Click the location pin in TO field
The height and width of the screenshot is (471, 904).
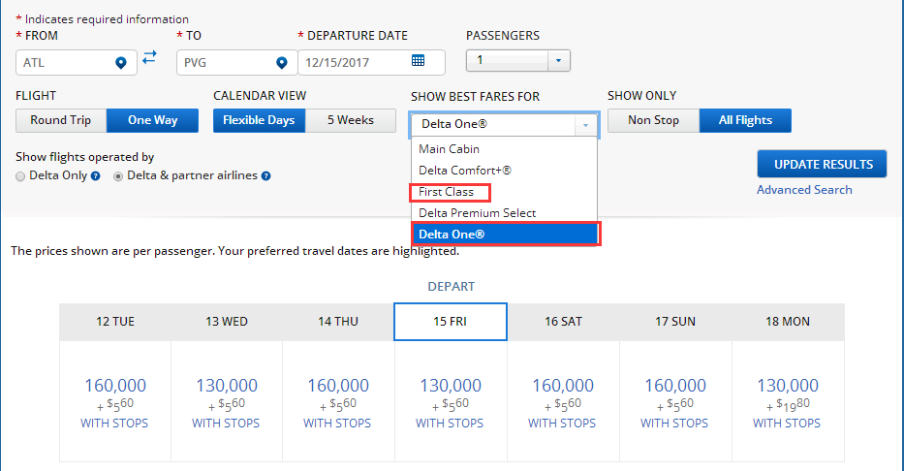pyautogui.click(x=281, y=63)
